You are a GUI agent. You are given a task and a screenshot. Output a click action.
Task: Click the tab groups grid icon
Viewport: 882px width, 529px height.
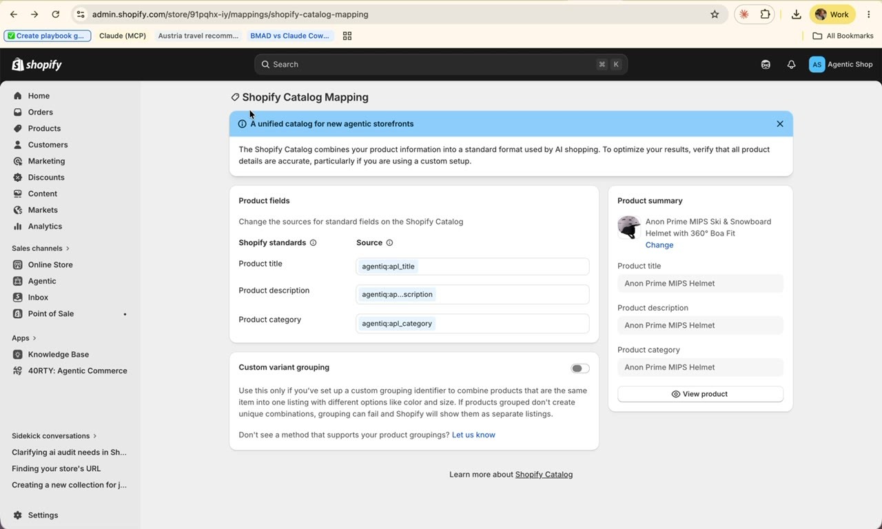click(347, 36)
